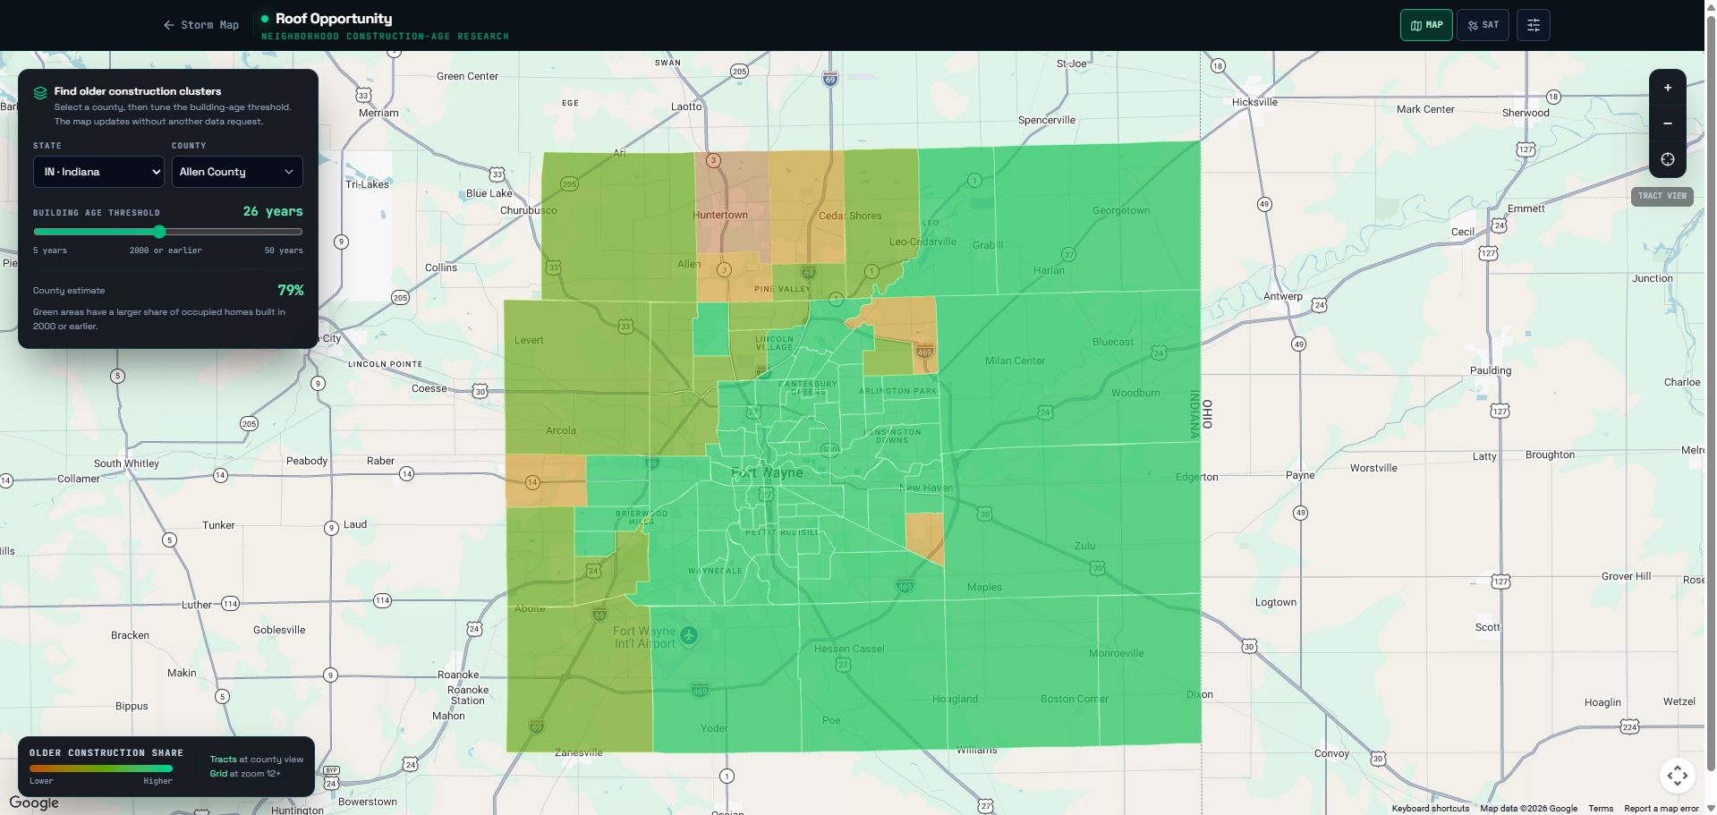The height and width of the screenshot is (815, 1717).
Task: Click the layers icon beside Find older construction
Action: [x=40, y=93]
